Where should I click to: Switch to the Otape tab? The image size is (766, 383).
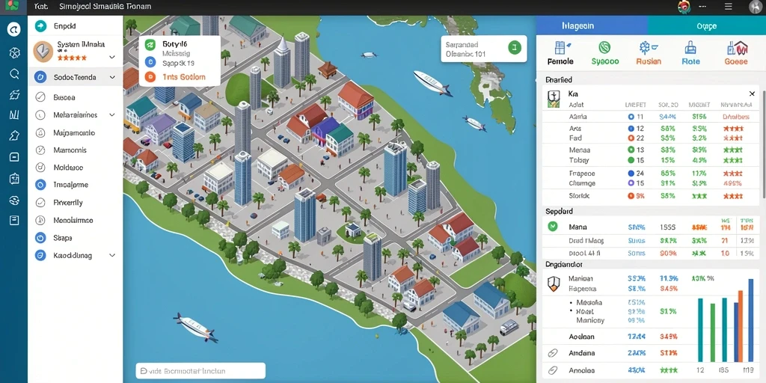point(706,26)
